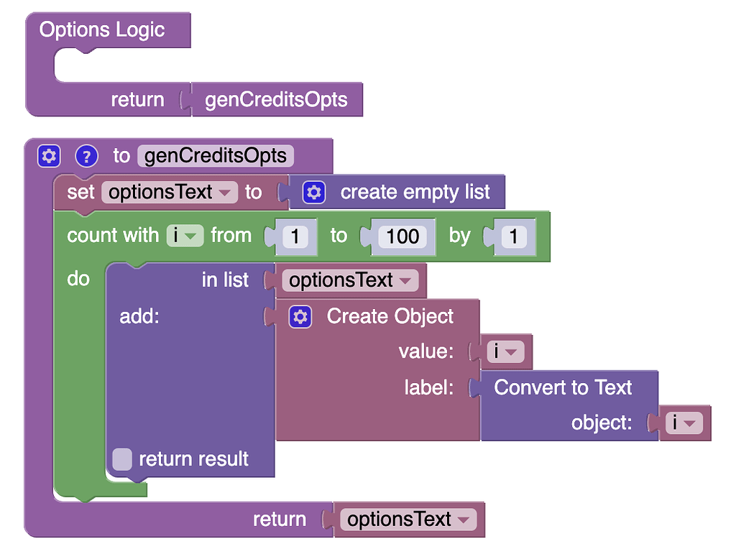Open the Create Object mutator gear
Image resolution: width=736 pixels, height=544 pixels.
coord(300,316)
